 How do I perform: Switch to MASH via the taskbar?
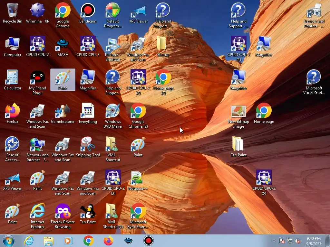point(128,241)
